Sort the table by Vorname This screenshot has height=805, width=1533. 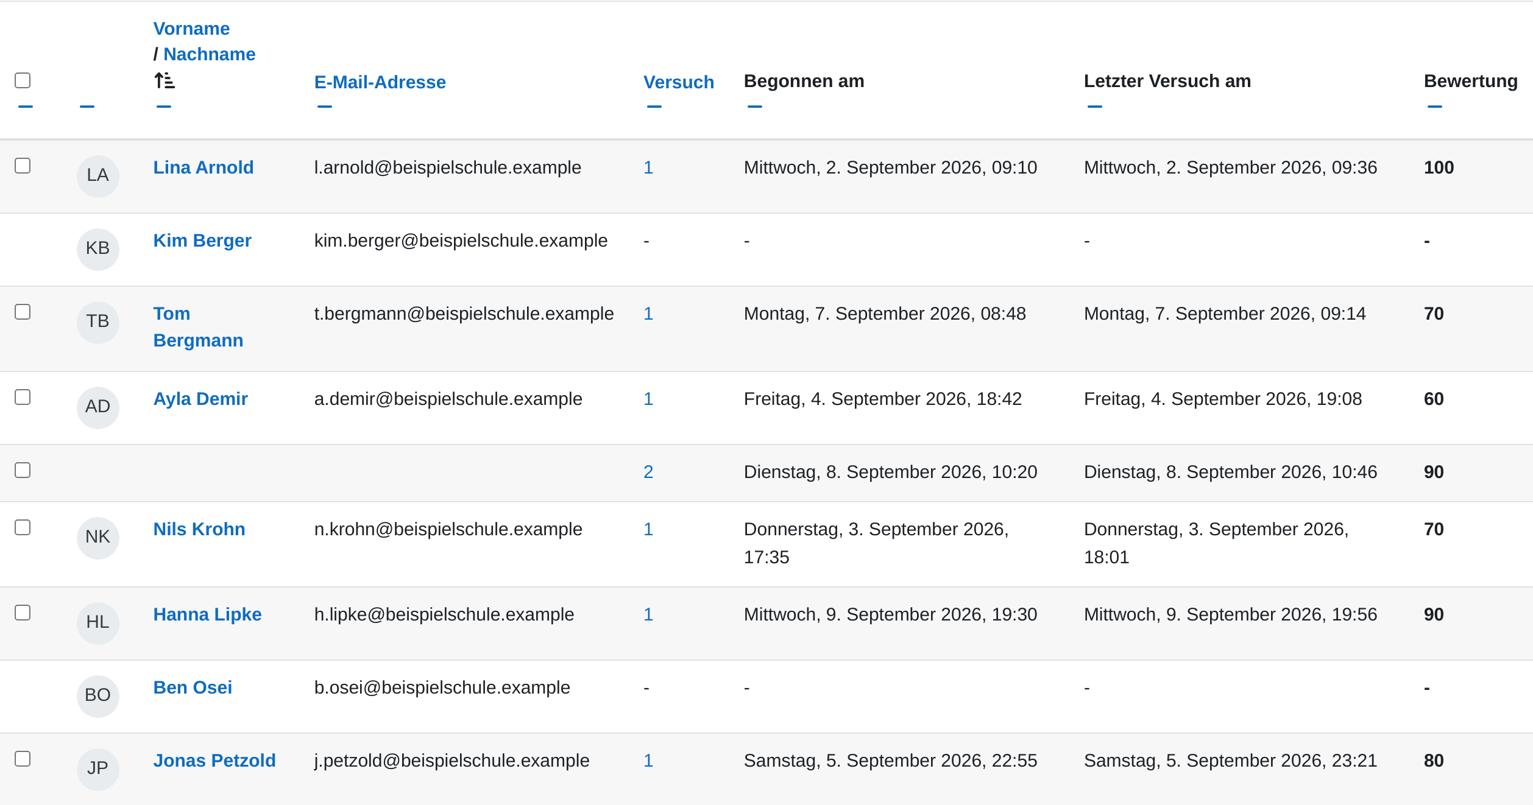191,29
